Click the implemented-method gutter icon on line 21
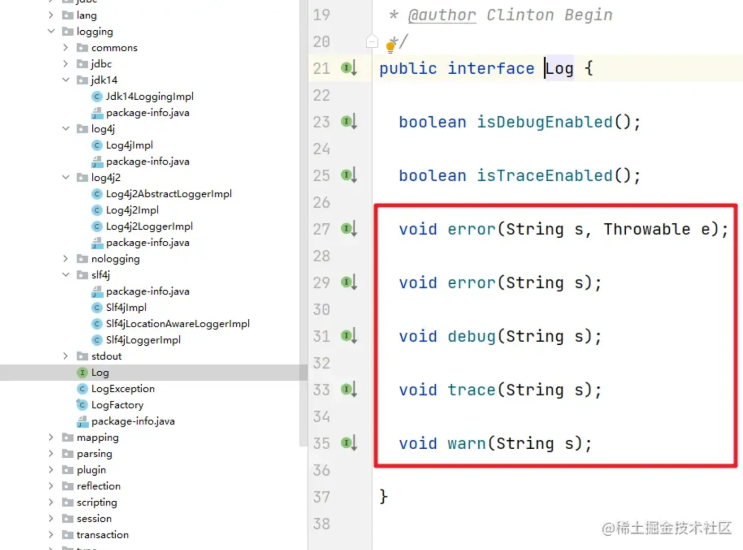Viewport: 743px width, 550px height. 349,68
